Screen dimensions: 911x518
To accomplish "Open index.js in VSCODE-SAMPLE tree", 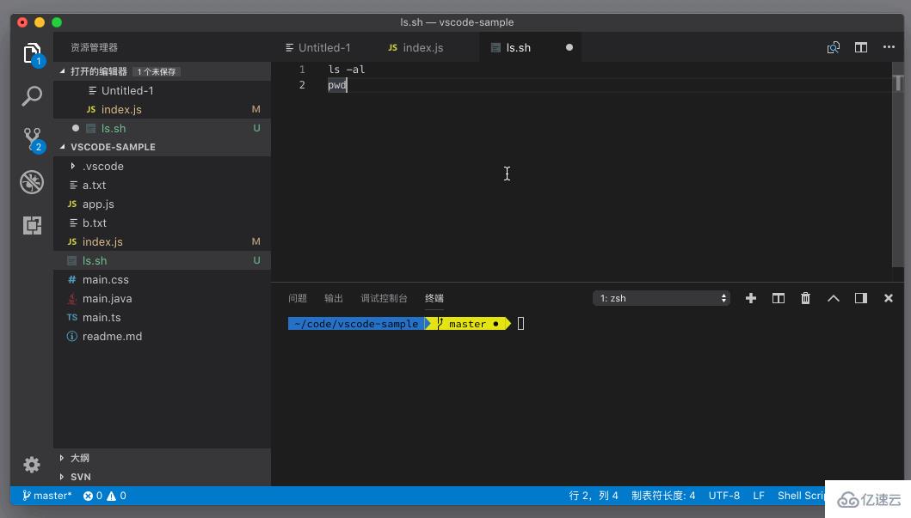I will click(162, 242).
